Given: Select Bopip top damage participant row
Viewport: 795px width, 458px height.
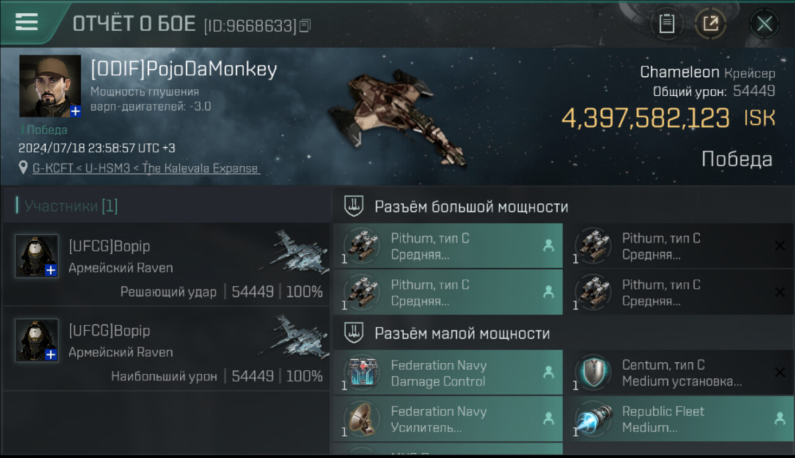Looking at the screenshot, I should 166,349.
